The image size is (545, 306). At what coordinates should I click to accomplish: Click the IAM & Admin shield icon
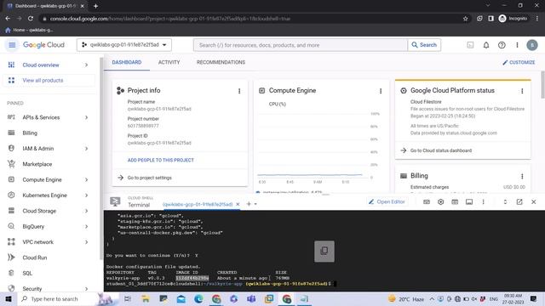pyautogui.click(x=11, y=148)
